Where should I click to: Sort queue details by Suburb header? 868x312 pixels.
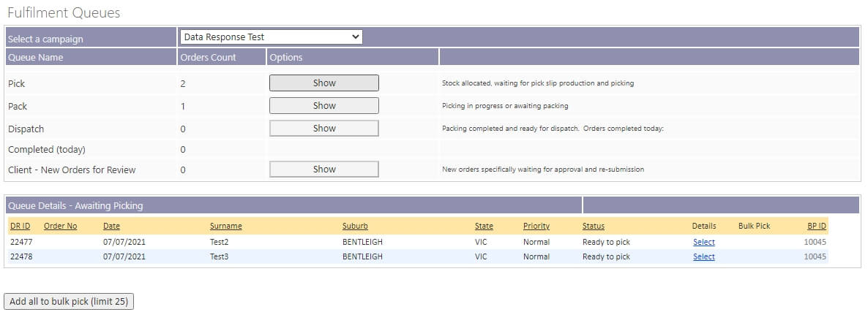[355, 226]
